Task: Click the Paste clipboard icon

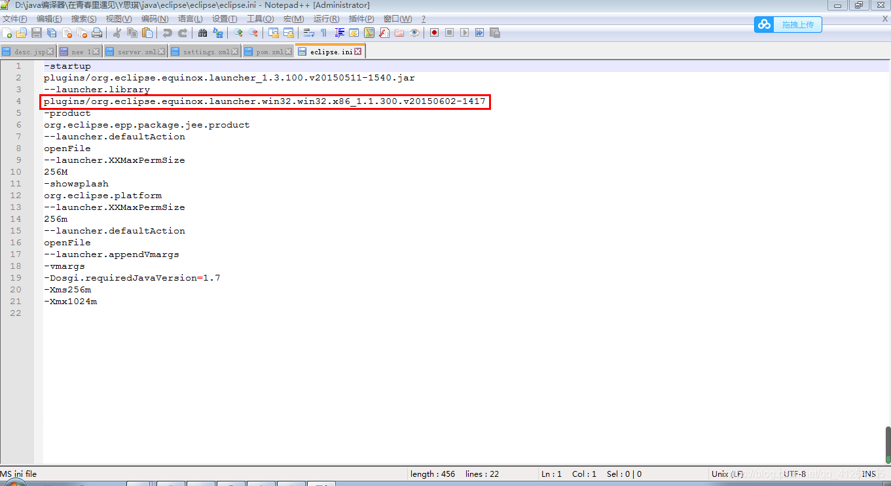Action: click(147, 33)
